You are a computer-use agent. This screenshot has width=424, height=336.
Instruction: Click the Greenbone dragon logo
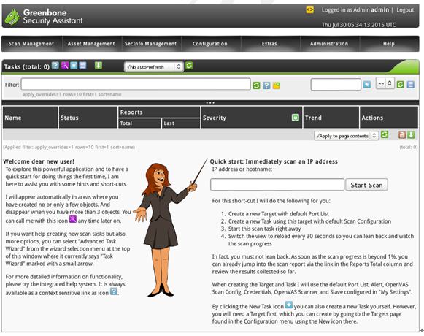(x=12, y=17)
